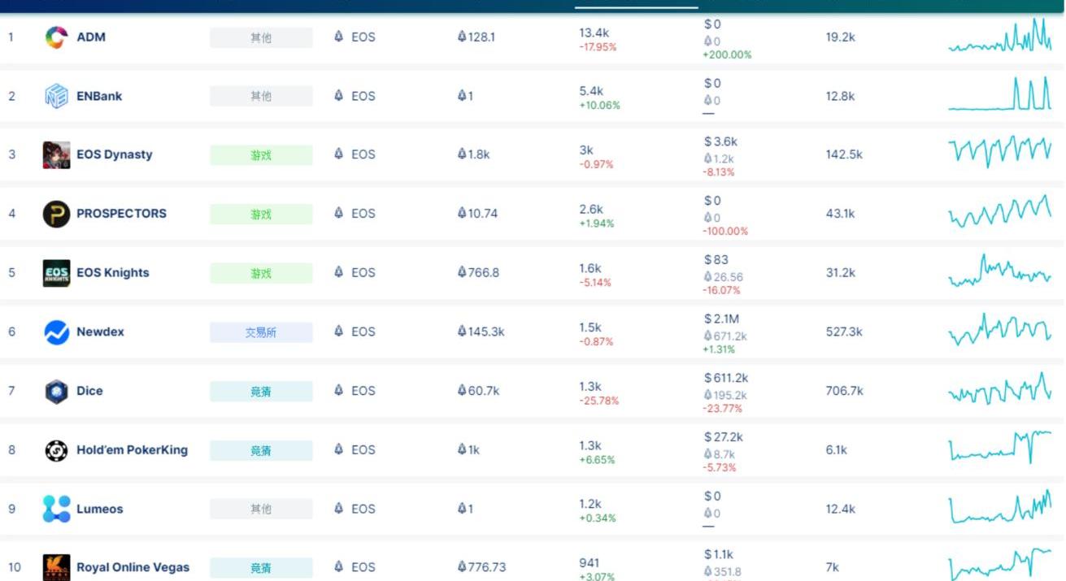Open the Royal Online Vegas icon

(56, 567)
